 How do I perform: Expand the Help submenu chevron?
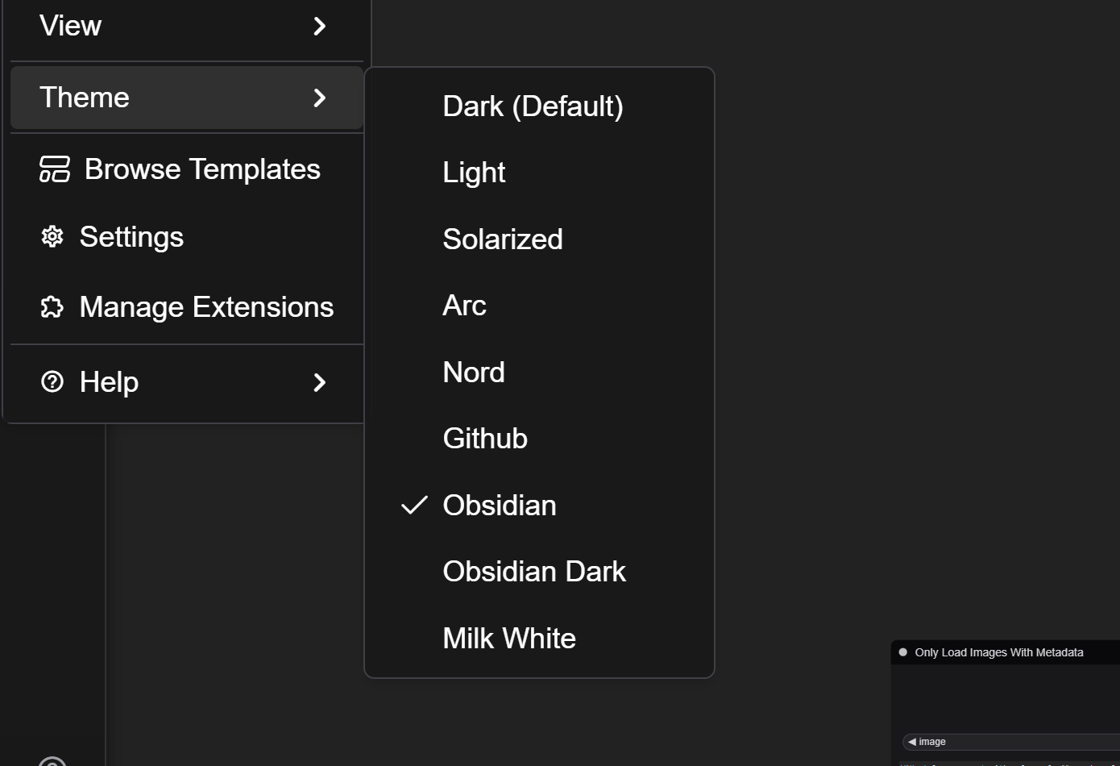coord(320,382)
